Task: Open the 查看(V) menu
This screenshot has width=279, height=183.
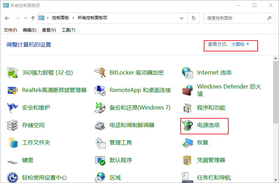Action: 49,30
